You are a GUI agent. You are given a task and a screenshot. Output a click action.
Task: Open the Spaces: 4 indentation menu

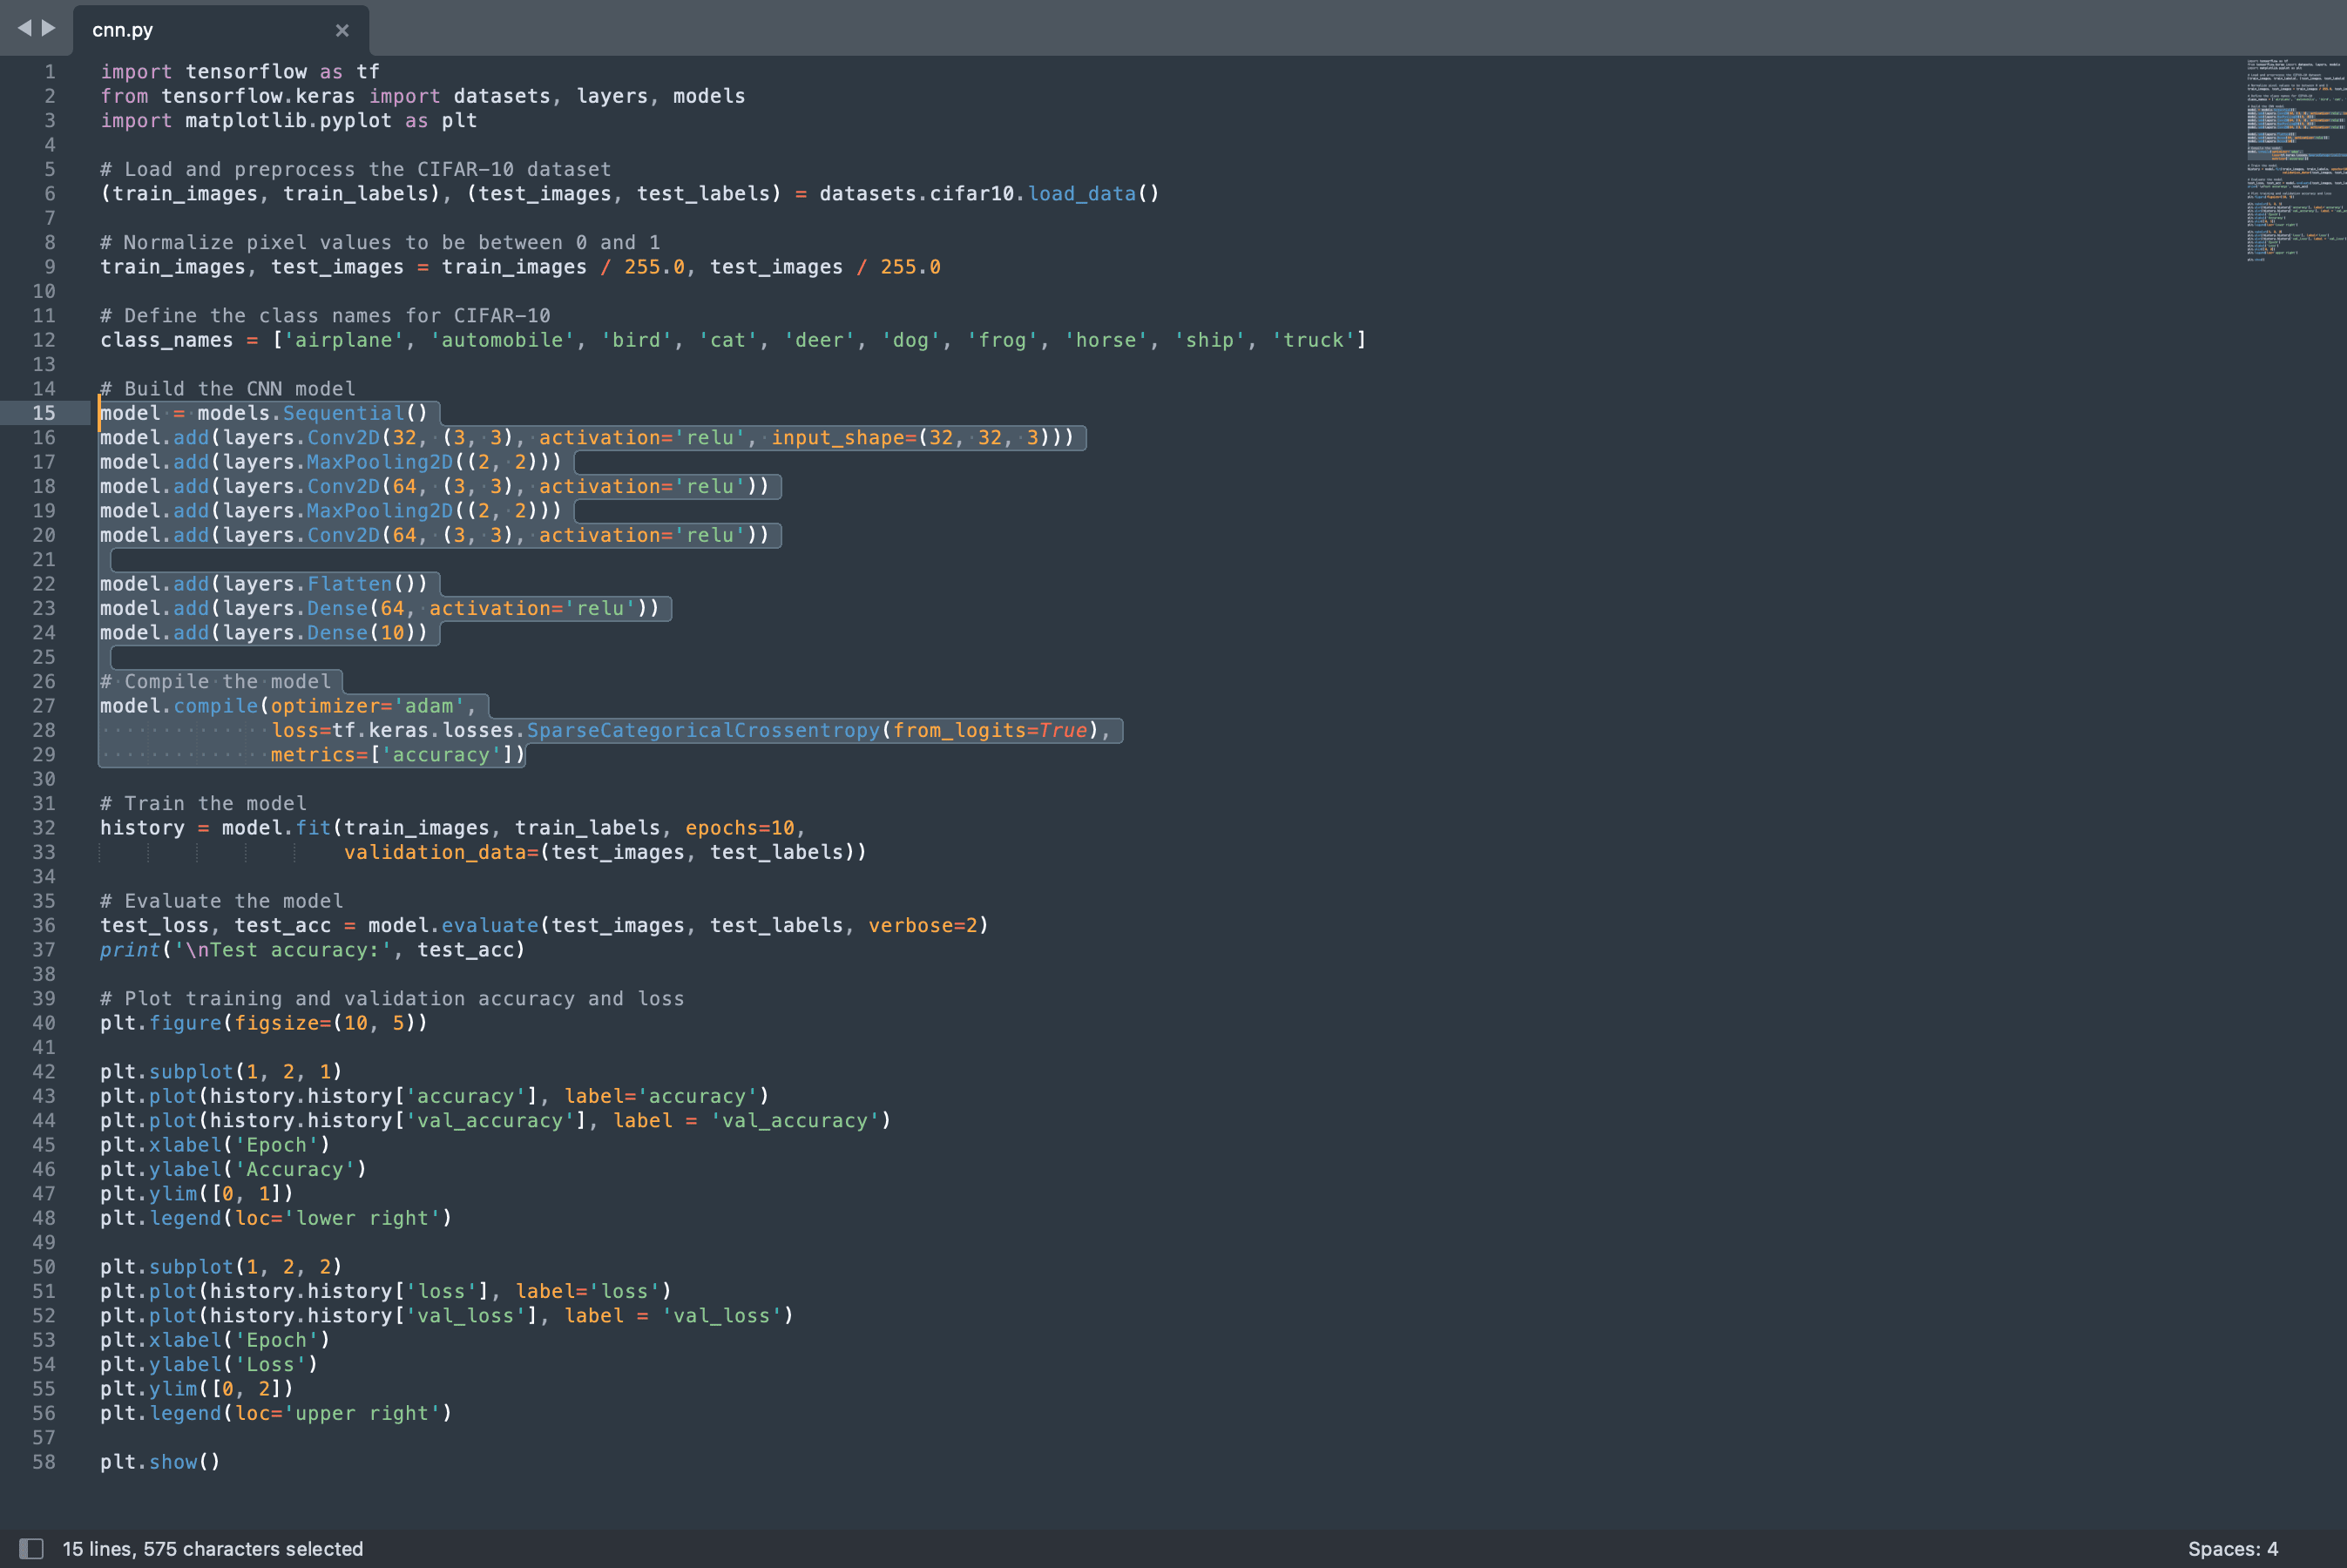tap(2232, 1548)
